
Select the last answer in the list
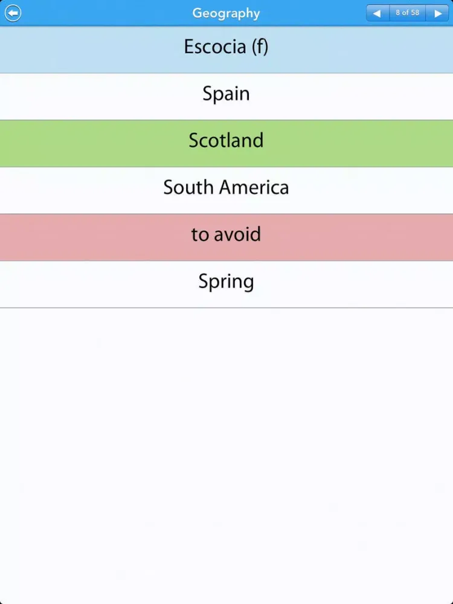(226, 282)
